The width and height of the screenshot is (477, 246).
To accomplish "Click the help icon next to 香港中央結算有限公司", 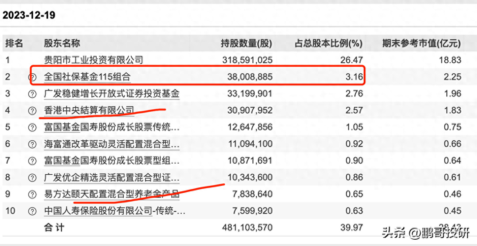I will [32, 110].
